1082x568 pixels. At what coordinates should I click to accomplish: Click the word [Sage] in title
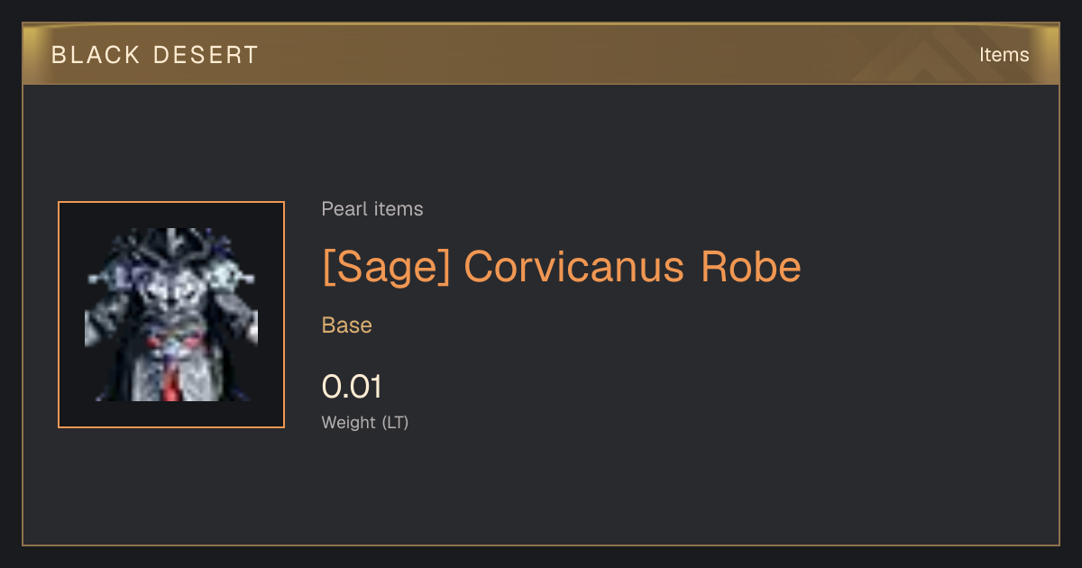pos(386,267)
